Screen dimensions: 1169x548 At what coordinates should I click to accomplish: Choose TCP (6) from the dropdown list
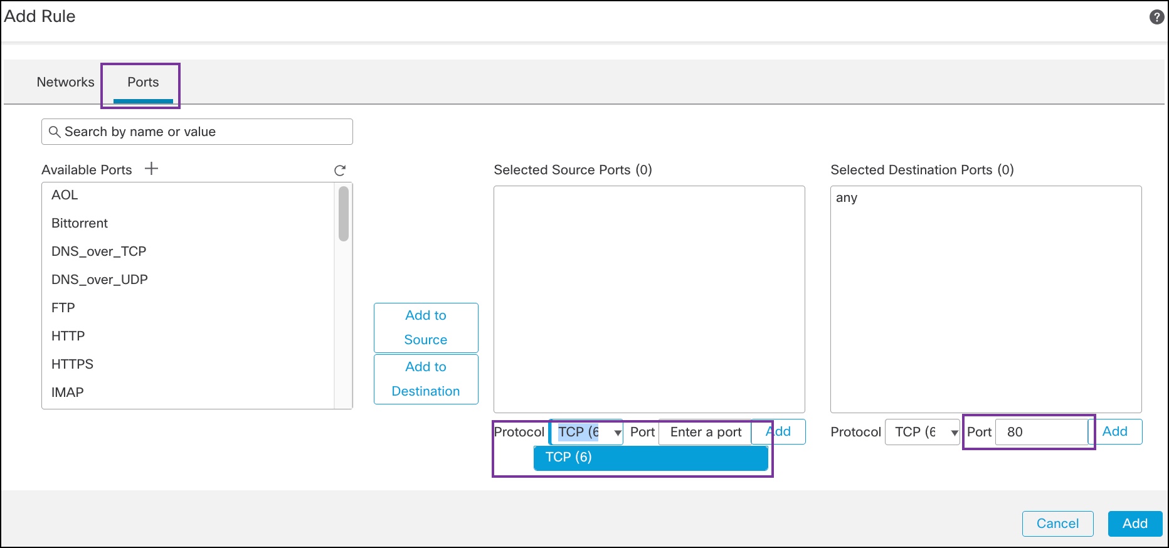coord(650,458)
